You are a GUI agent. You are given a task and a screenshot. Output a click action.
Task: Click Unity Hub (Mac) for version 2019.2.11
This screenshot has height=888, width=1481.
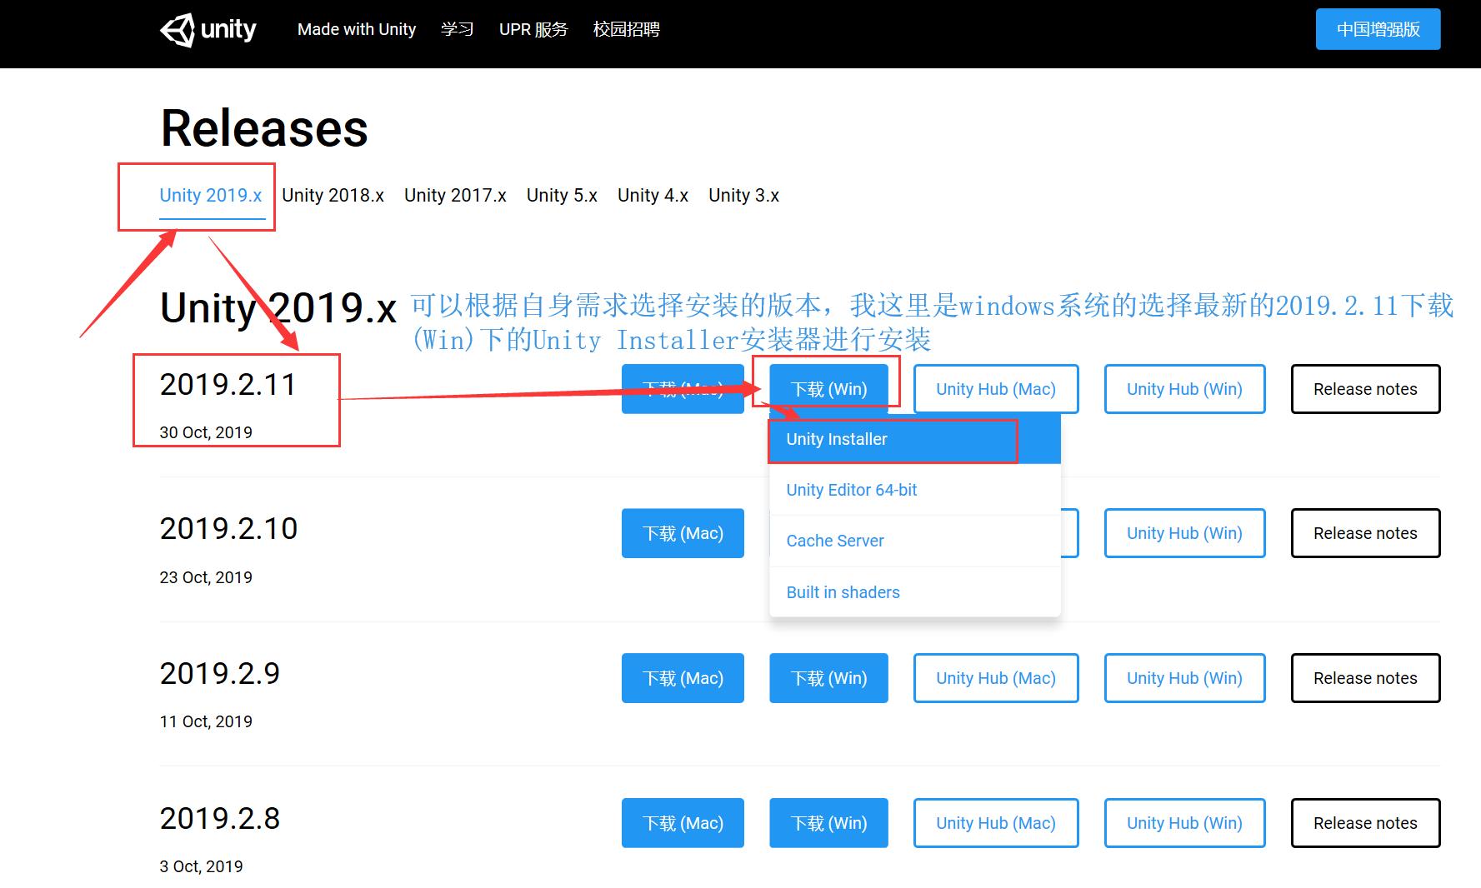pyautogui.click(x=995, y=388)
